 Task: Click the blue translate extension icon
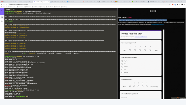coord(175,5)
